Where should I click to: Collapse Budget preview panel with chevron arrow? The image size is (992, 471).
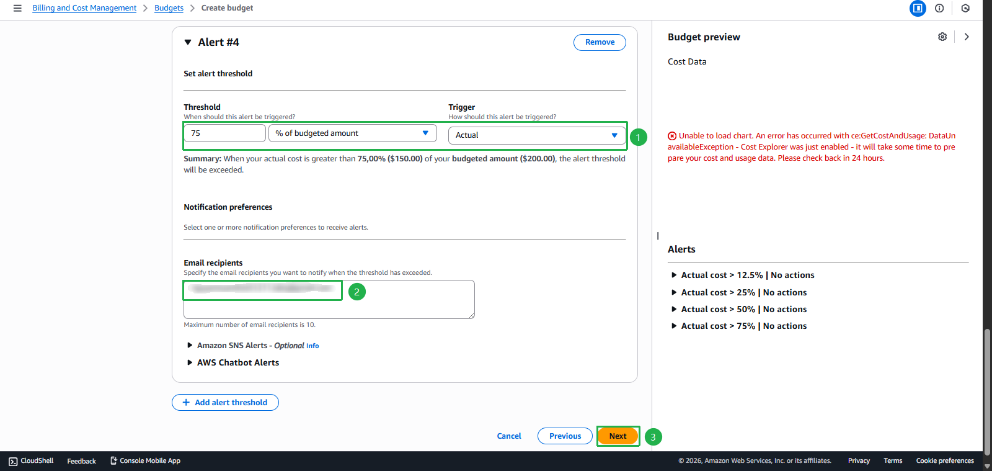[967, 37]
